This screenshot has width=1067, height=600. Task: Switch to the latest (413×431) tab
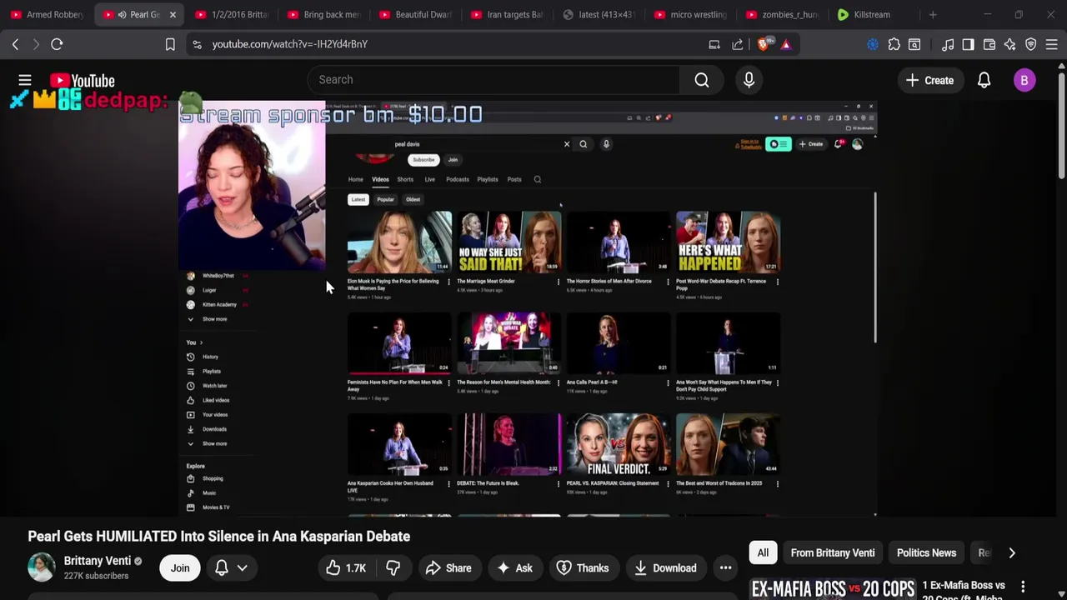tap(599, 14)
